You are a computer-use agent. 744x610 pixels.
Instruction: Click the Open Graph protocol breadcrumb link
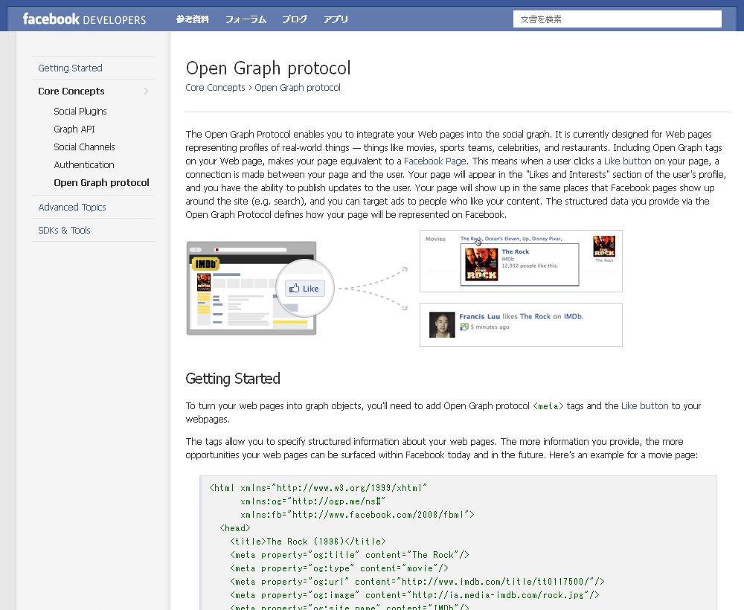click(298, 87)
